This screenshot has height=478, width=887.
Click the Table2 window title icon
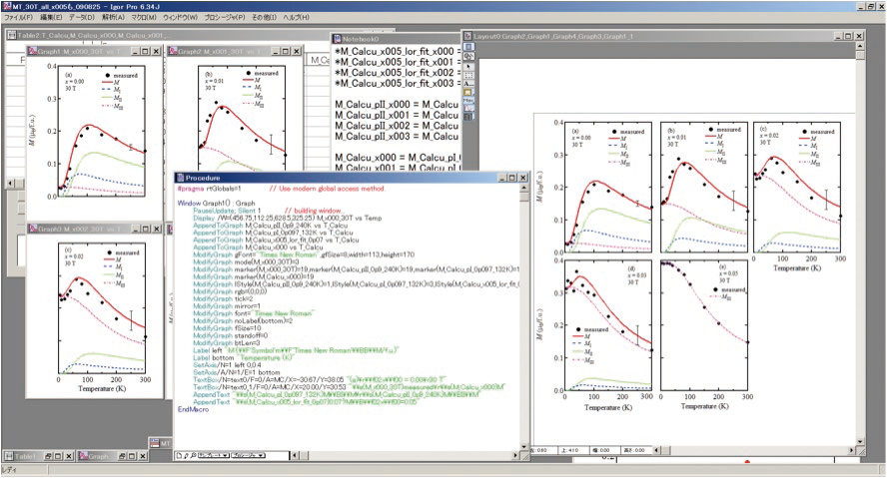coord(12,35)
